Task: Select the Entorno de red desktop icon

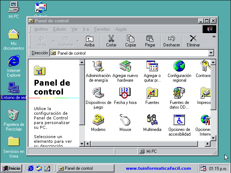Action: coord(14,91)
